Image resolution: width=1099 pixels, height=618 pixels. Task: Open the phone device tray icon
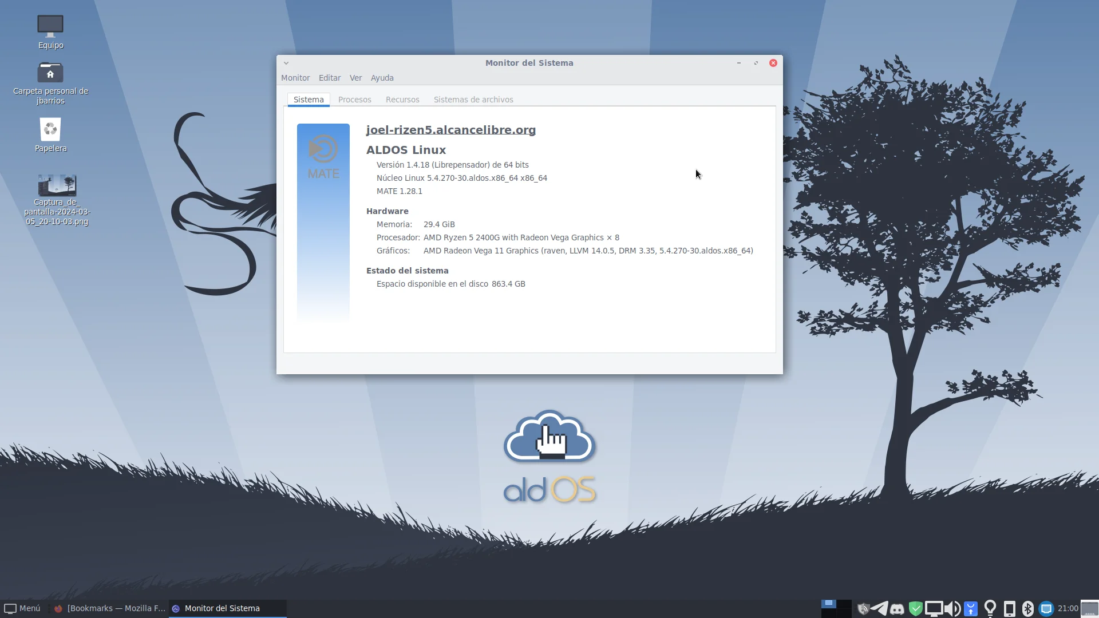pos(1010,609)
